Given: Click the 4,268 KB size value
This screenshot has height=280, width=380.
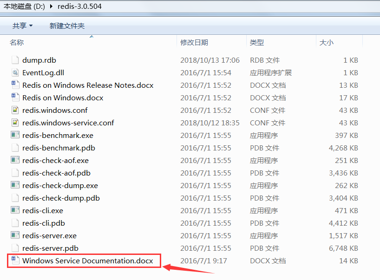Looking at the screenshot, I should (343, 148).
